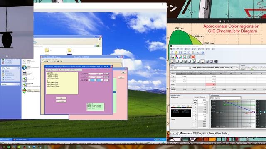
Task: Click the first slider's value field in purple dialog
Action: tap(106, 74)
